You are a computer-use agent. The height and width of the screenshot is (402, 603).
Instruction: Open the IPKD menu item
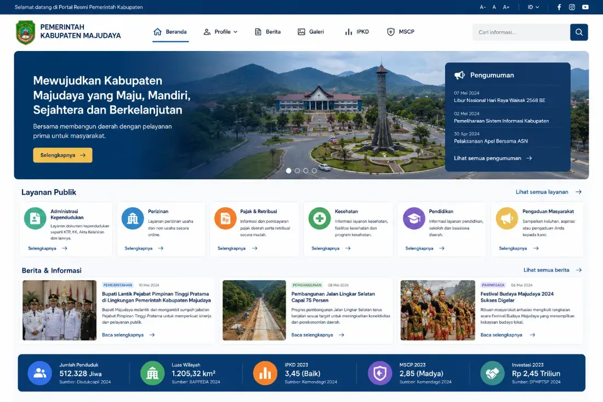(357, 32)
